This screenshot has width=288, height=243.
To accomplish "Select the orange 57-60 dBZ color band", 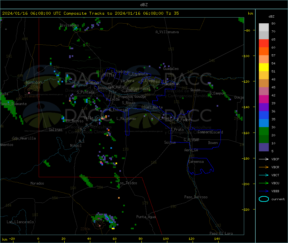I will (x=264, y=51).
